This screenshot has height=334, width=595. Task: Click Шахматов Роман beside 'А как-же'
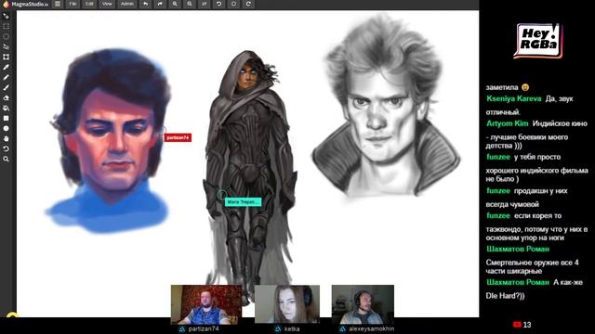click(518, 282)
